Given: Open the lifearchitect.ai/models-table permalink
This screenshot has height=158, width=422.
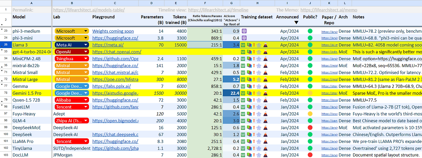Looking at the screenshot, I should click(x=89, y=10).
